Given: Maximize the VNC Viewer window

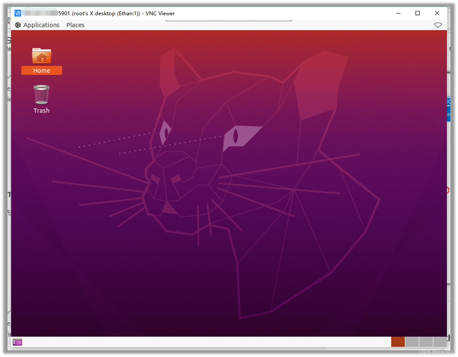Looking at the screenshot, I should (x=418, y=13).
